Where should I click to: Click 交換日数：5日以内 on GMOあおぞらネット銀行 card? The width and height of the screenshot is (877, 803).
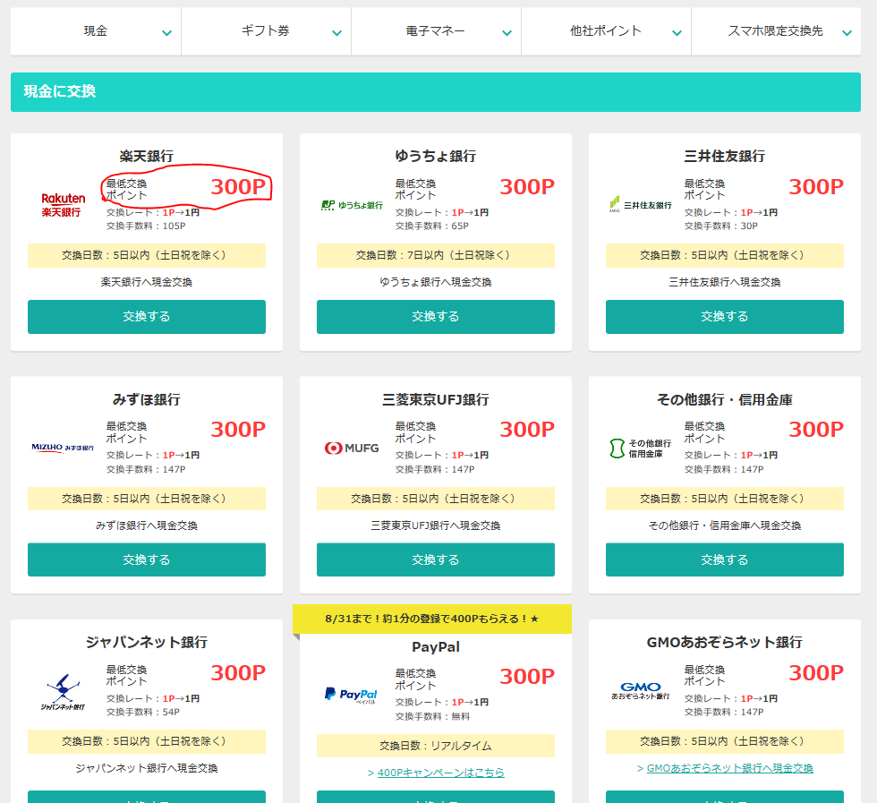pos(725,741)
